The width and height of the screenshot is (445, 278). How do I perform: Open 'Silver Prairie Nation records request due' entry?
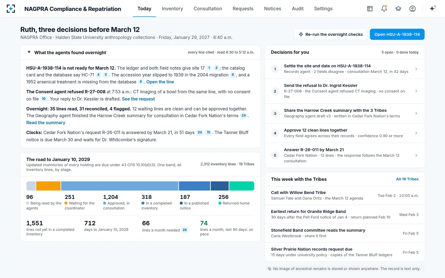coord(345,252)
